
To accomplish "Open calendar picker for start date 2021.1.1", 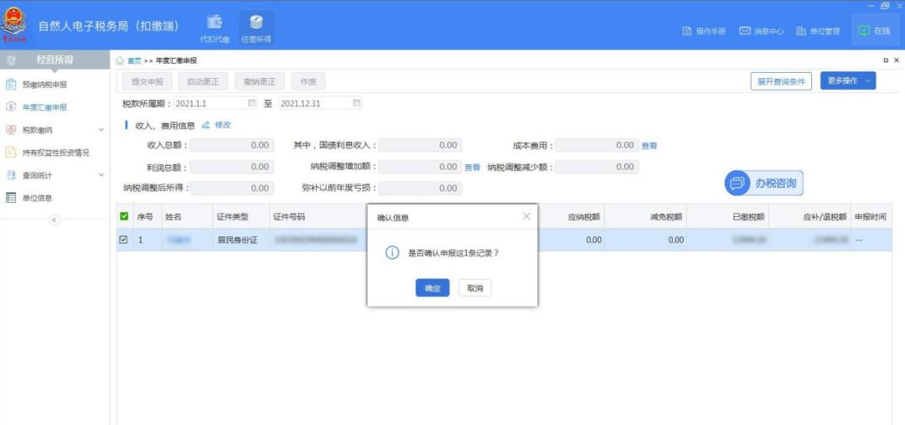I will [251, 103].
